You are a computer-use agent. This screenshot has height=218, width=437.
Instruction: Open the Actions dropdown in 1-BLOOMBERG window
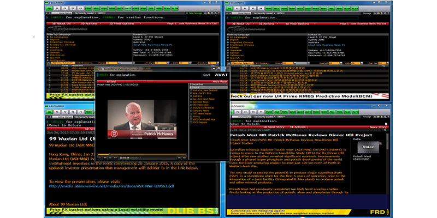click(x=91, y=23)
